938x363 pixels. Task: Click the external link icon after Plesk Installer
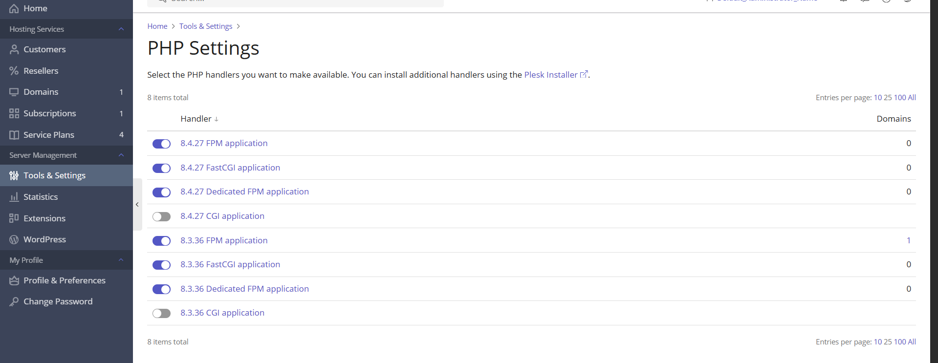(x=584, y=74)
